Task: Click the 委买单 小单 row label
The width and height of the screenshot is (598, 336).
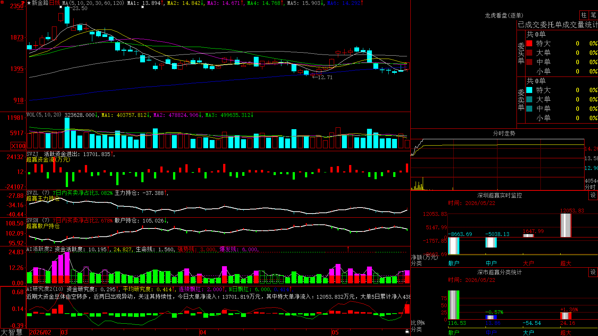Action: 543,71
